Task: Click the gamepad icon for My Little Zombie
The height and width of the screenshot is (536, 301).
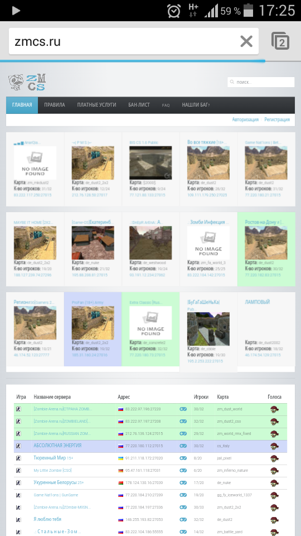Action: pyautogui.click(x=183, y=471)
